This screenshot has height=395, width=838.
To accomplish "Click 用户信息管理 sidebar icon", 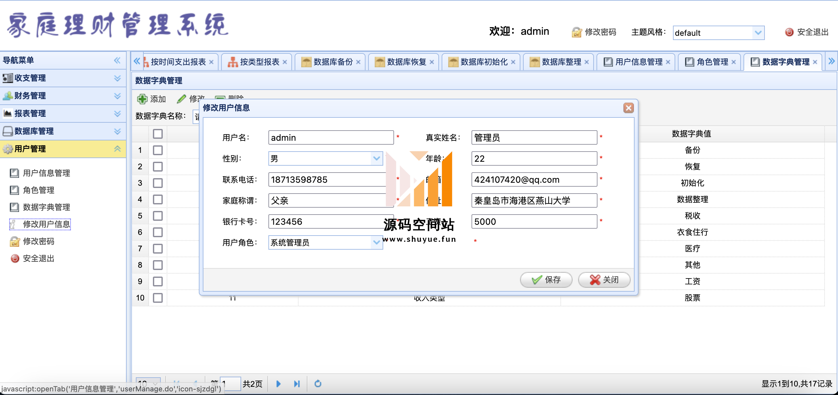I will [14, 173].
